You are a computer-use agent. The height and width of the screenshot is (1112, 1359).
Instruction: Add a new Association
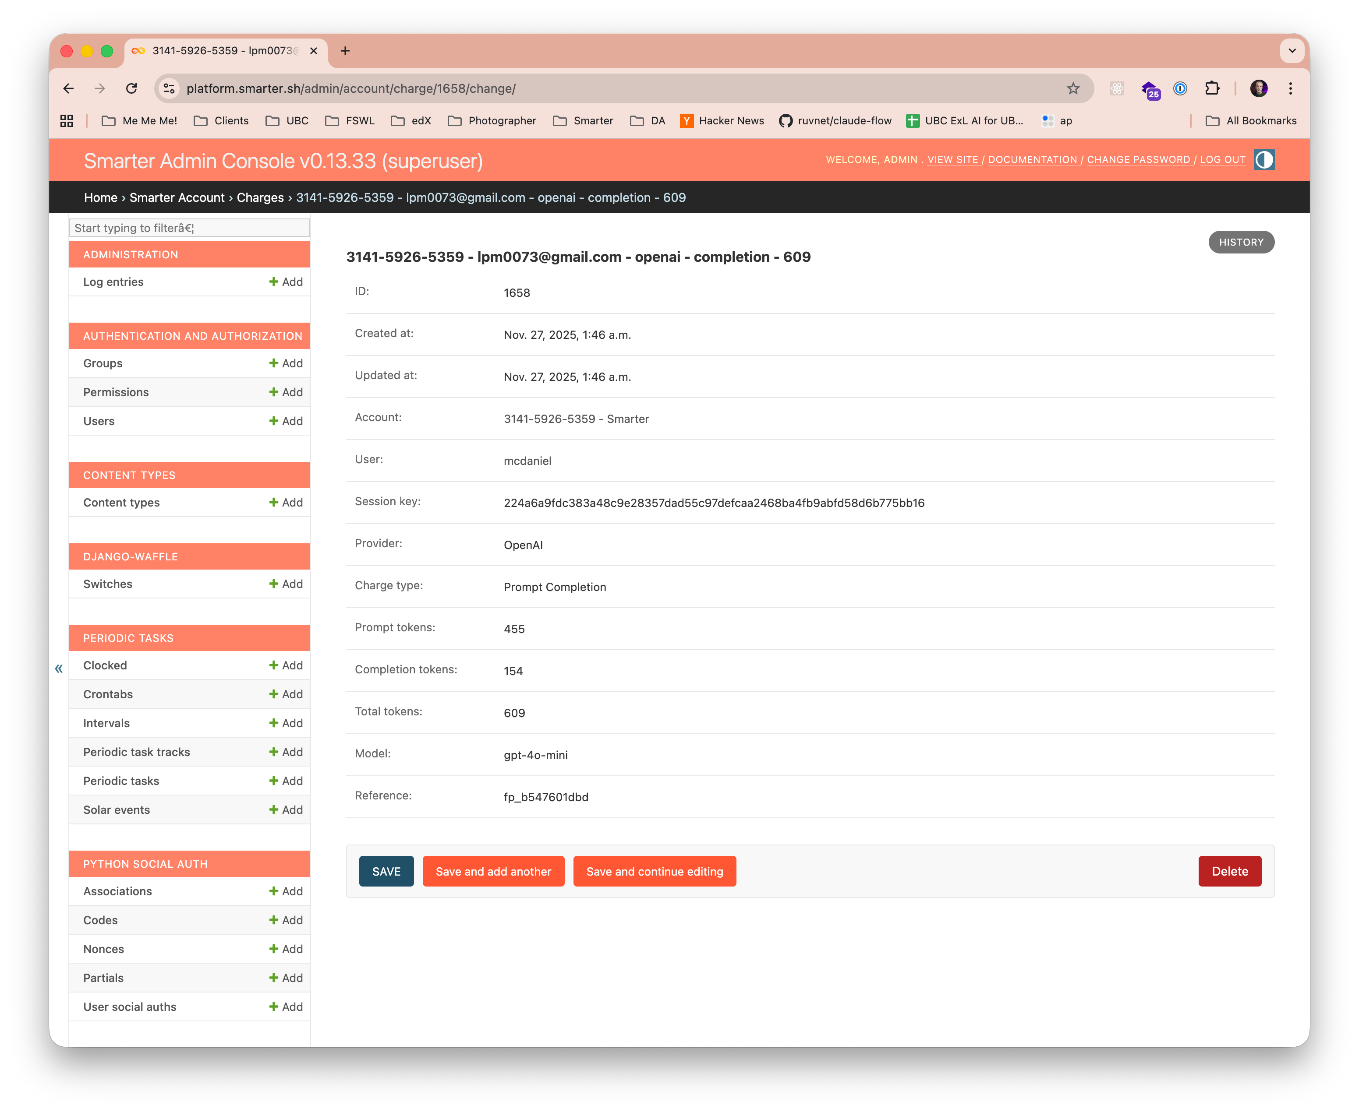click(x=286, y=890)
